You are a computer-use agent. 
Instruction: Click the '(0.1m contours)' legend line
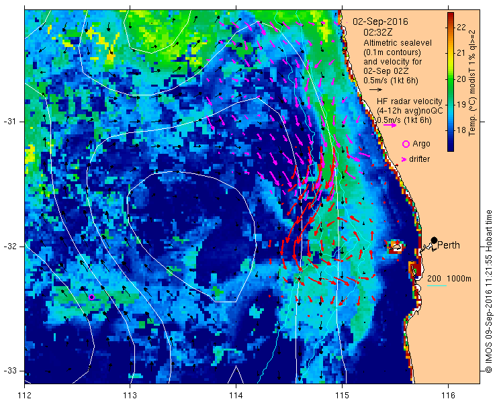coord(392,52)
